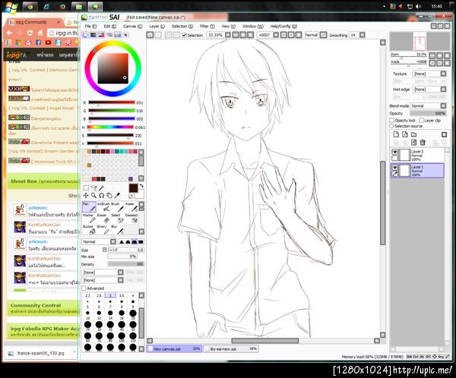Open france-spain06_130.jpg download in browser
This screenshot has height=378, width=456.
(x=41, y=353)
